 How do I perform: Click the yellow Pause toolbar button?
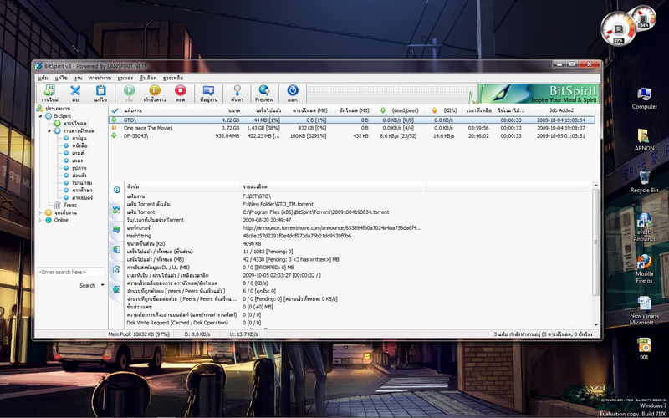click(155, 93)
